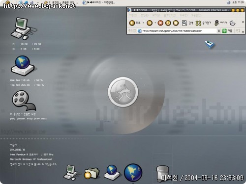Screen dimensions: 246x184
Task: Open the Help menu in Internet Explorer
Action: [x=196, y=15]
